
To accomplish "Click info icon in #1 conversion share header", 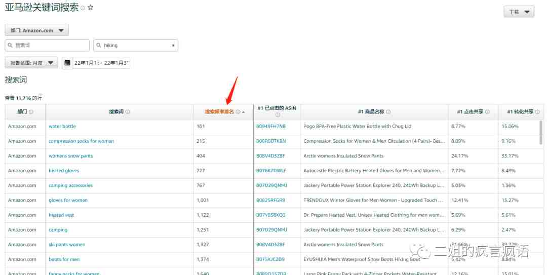I will click(x=537, y=112).
